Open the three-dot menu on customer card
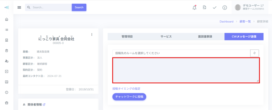Image resolution: width=272 pixels, height=110 pixels. [x=92, y=34]
